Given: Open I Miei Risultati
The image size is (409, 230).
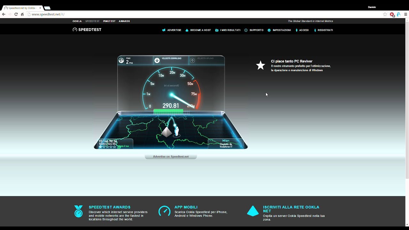Looking at the screenshot, I should 230,30.
